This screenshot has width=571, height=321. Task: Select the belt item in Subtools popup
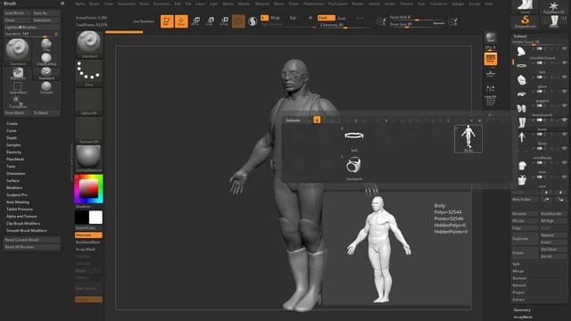[x=354, y=139]
